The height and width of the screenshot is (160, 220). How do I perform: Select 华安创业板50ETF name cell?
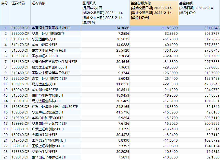[56, 90]
